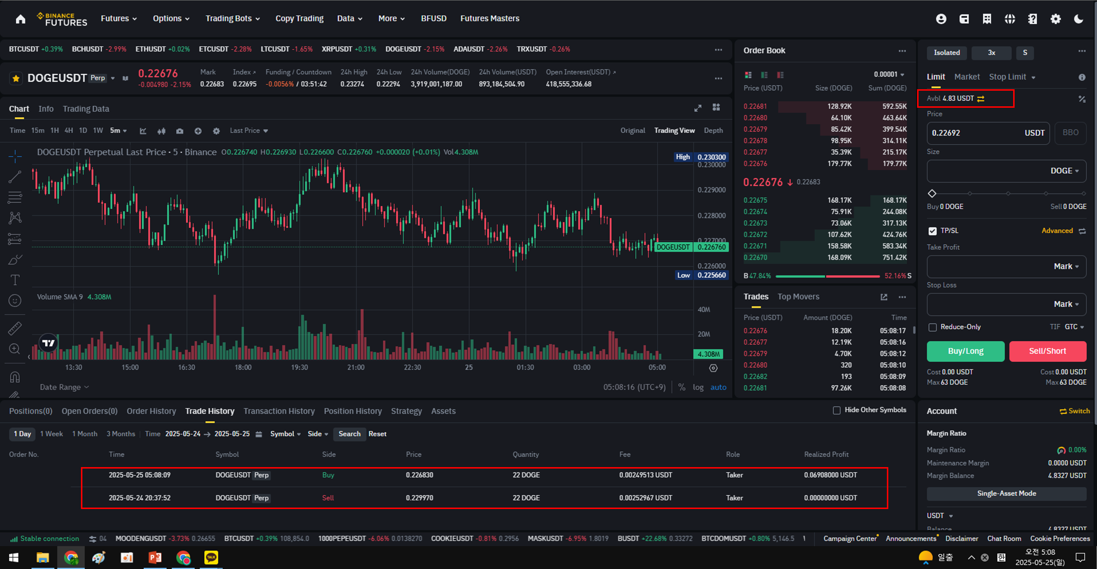Click the Buy/Long button

click(965, 351)
